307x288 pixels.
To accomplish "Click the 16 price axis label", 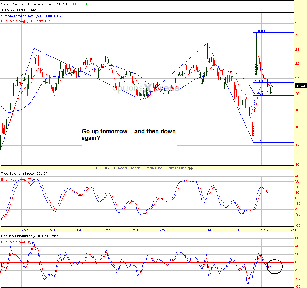I will click(x=297, y=165).
